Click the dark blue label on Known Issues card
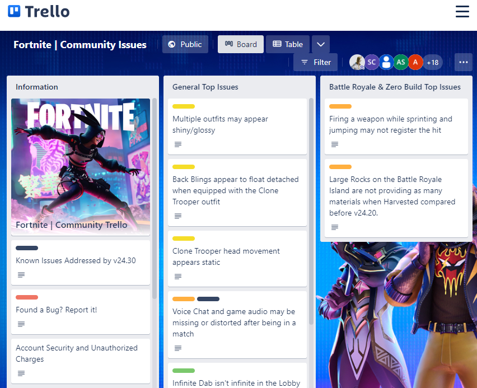Image resolution: width=477 pixels, height=388 pixels. [x=27, y=248]
